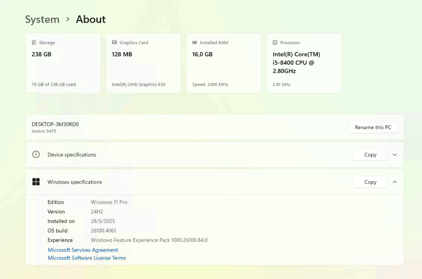Collapse the Windows specifications section
422x279 pixels.
pos(395,182)
